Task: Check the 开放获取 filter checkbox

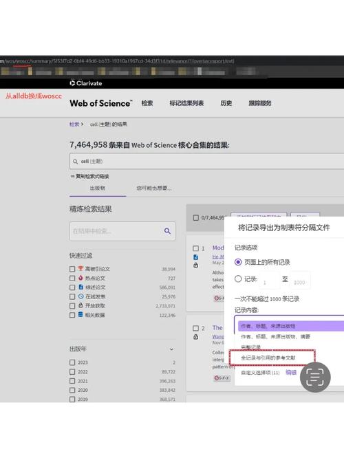Action: click(x=72, y=306)
